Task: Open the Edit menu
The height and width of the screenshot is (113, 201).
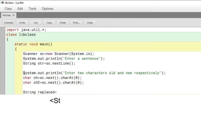Action: pos(20,8)
